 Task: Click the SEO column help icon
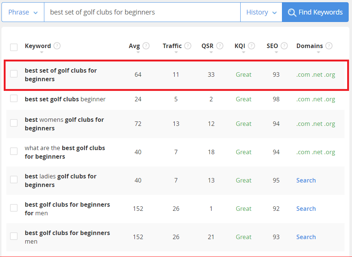pos(284,46)
